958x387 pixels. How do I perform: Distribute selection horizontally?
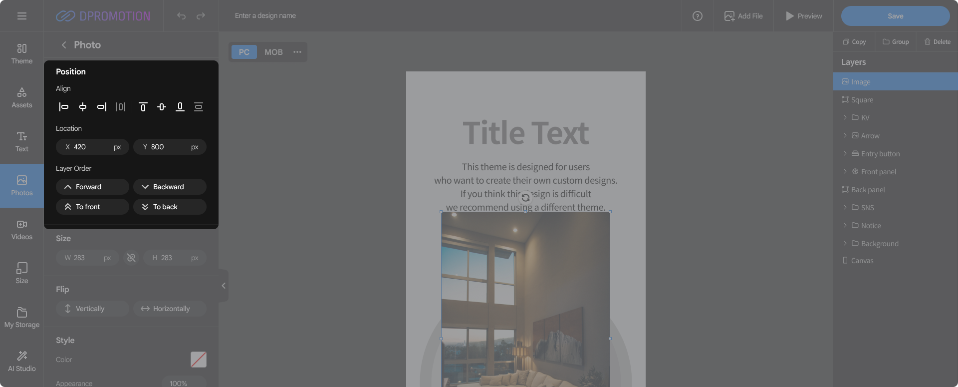coord(121,107)
